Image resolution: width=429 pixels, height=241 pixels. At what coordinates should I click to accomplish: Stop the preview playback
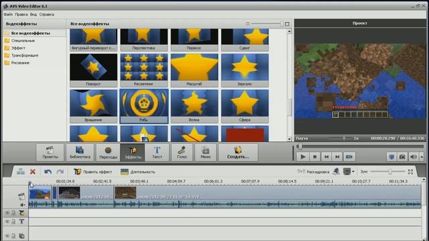pos(314,157)
